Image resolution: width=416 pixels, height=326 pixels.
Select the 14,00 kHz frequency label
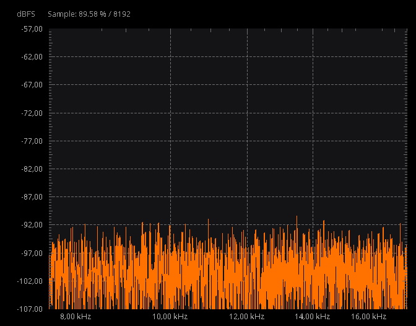click(313, 317)
